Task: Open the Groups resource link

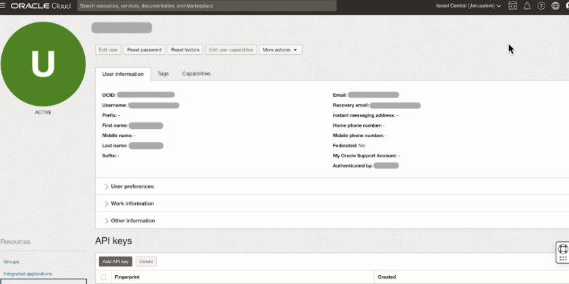Action: tap(12, 262)
